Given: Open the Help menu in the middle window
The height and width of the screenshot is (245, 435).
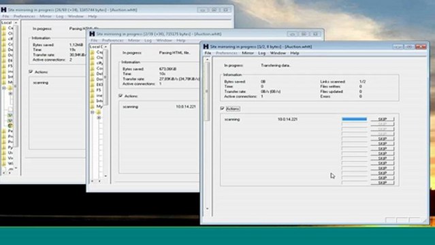Looking at the screenshot, I should tap(180, 41).
